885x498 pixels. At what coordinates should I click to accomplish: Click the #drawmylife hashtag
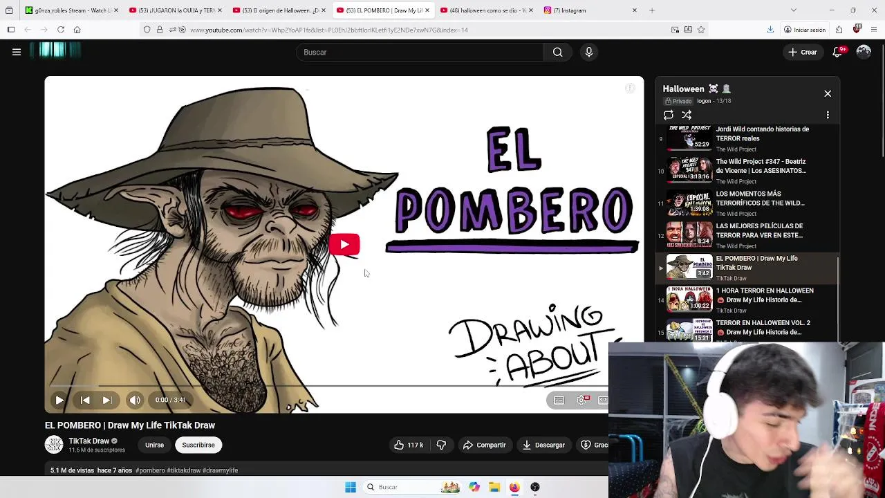click(220, 470)
